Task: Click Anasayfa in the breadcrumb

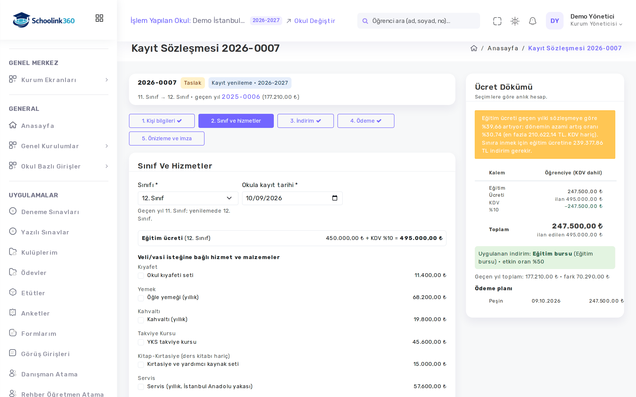Action: pos(503,48)
